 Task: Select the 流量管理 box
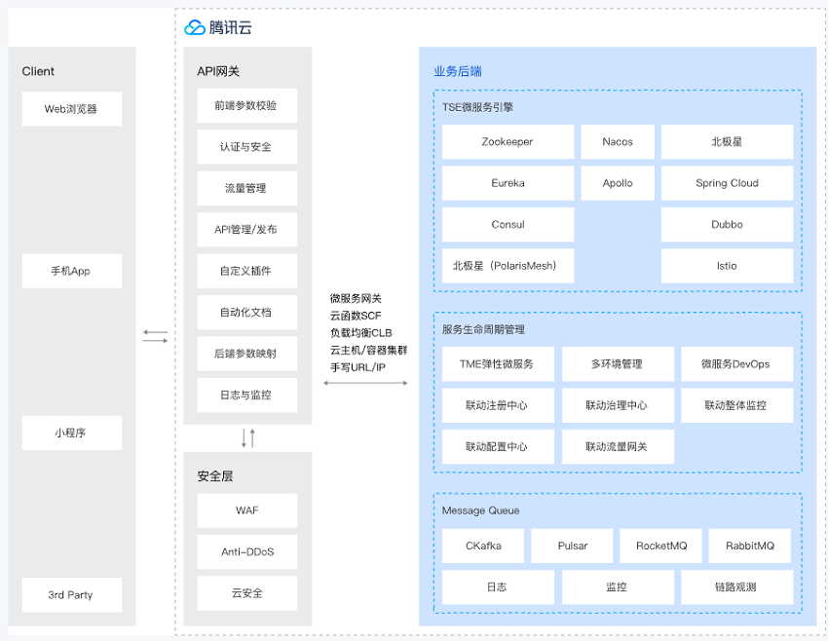tap(247, 188)
